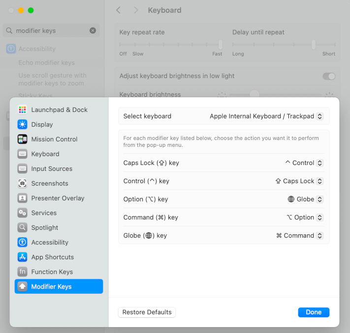Select the Modifier Keys arrow icon

point(22,286)
